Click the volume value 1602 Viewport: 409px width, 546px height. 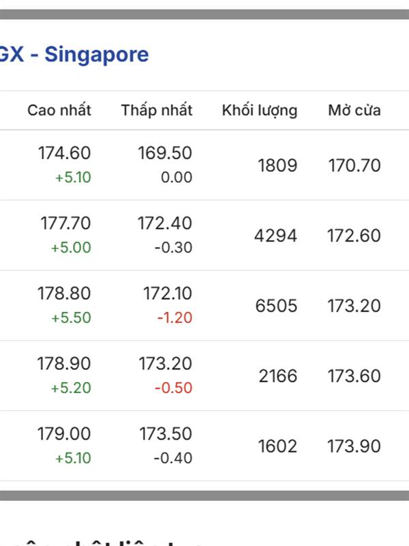click(277, 446)
